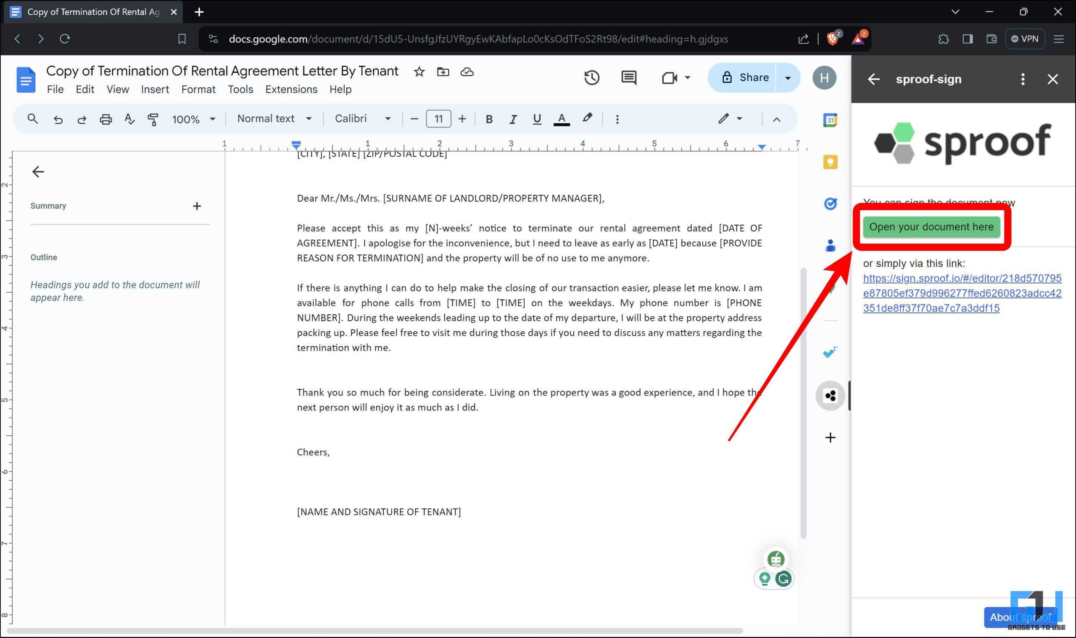This screenshot has width=1076, height=638.
Task: Open the Help menu
Action: pyautogui.click(x=340, y=90)
